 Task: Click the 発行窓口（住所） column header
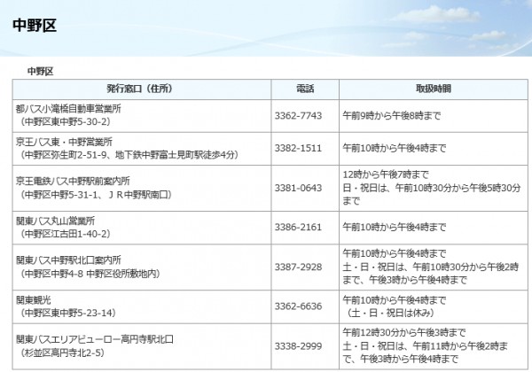coord(142,89)
